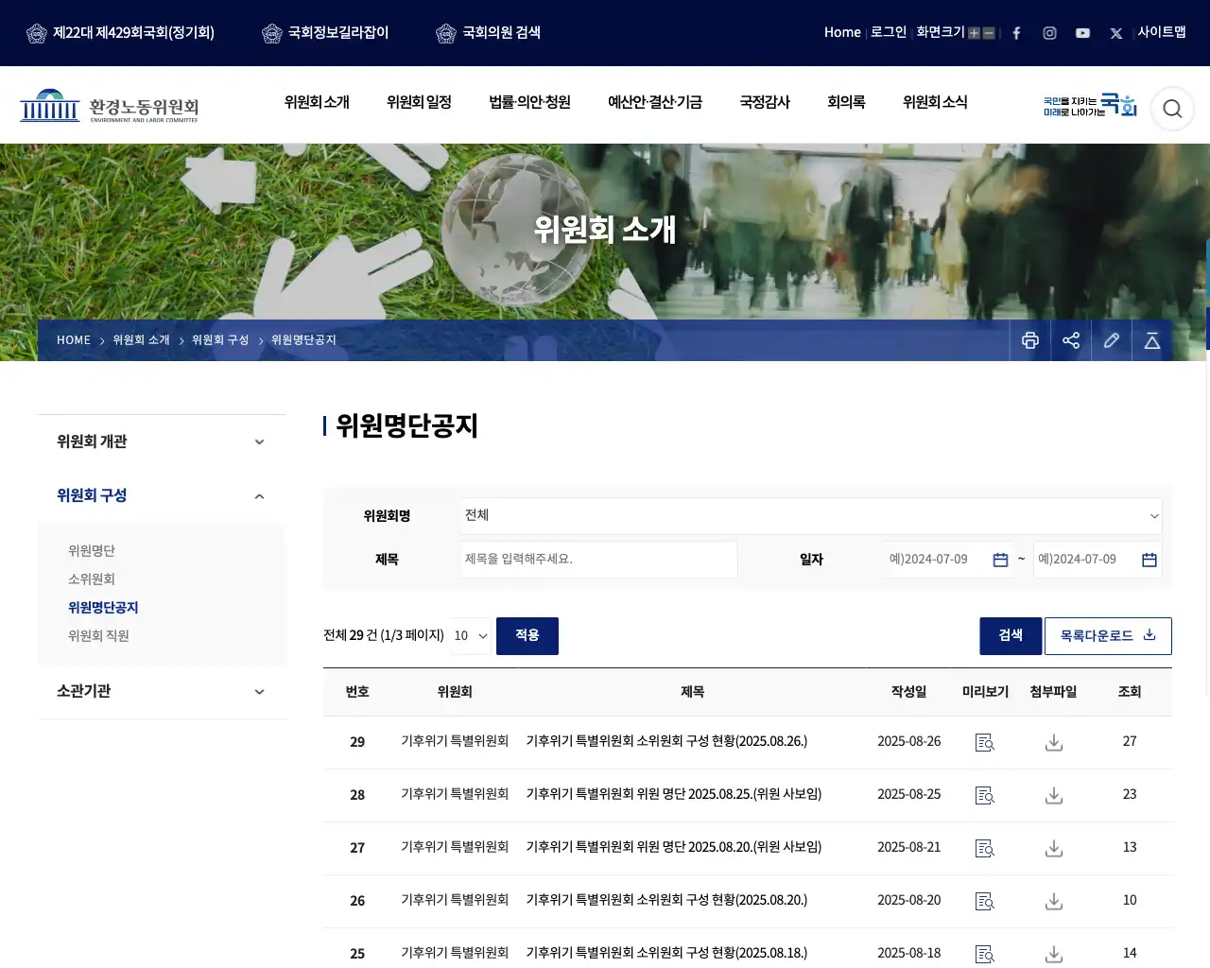Open the 위원회명 dropdown showing 전체
The width and height of the screenshot is (1210, 968).
pos(812,516)
